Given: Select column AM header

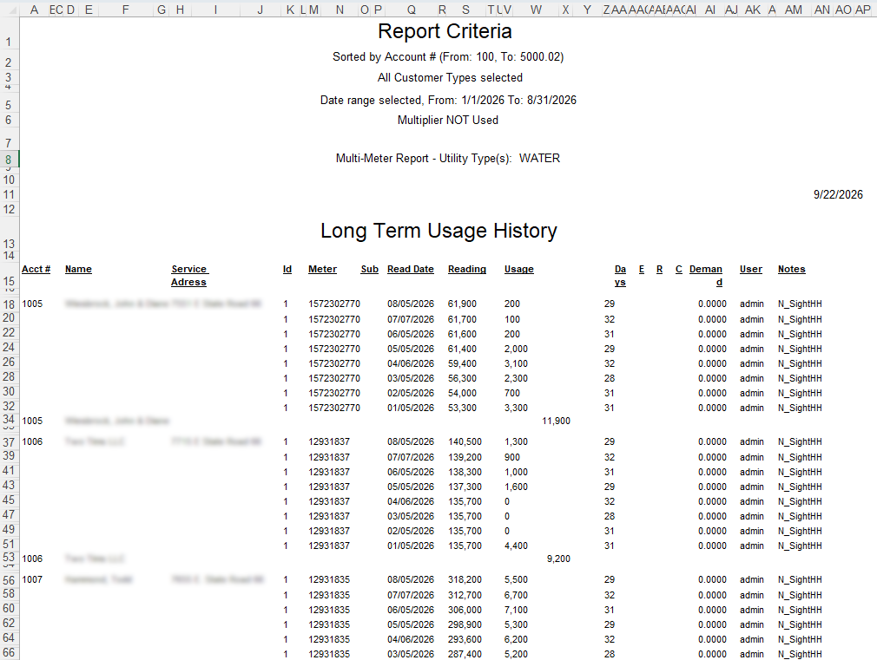Looking at the screenshot, I should tap(793, 10).
